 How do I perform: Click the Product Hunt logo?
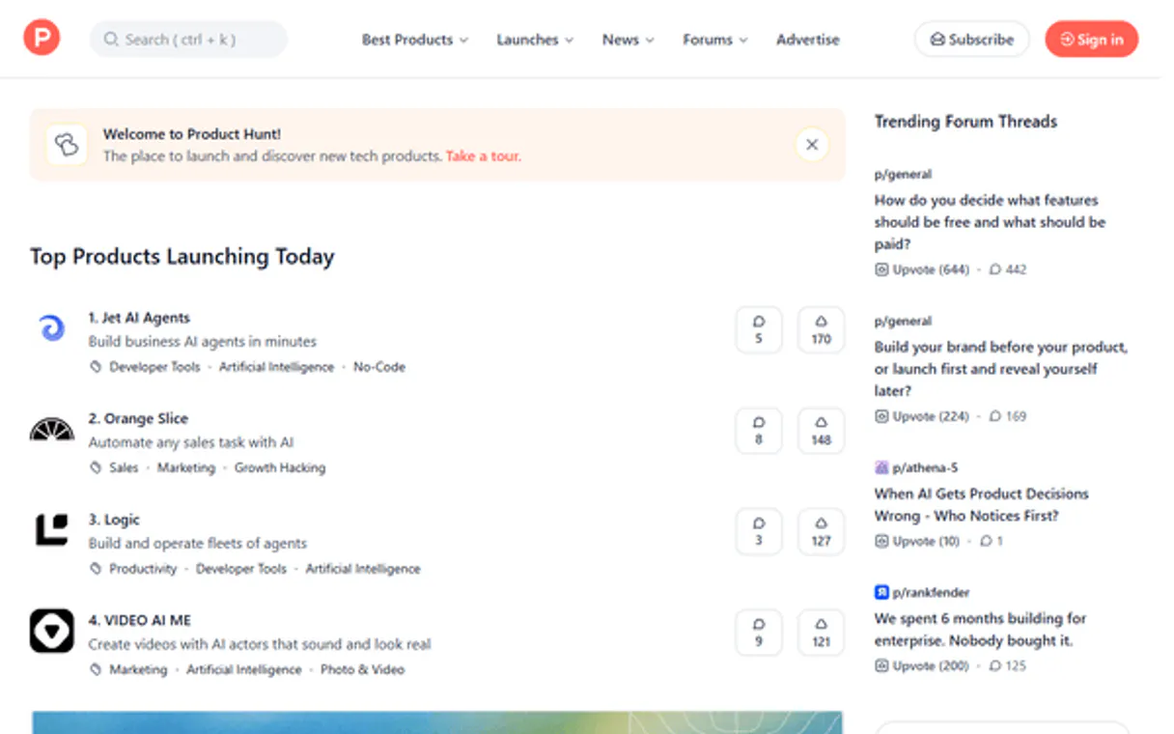click(42, 39)
